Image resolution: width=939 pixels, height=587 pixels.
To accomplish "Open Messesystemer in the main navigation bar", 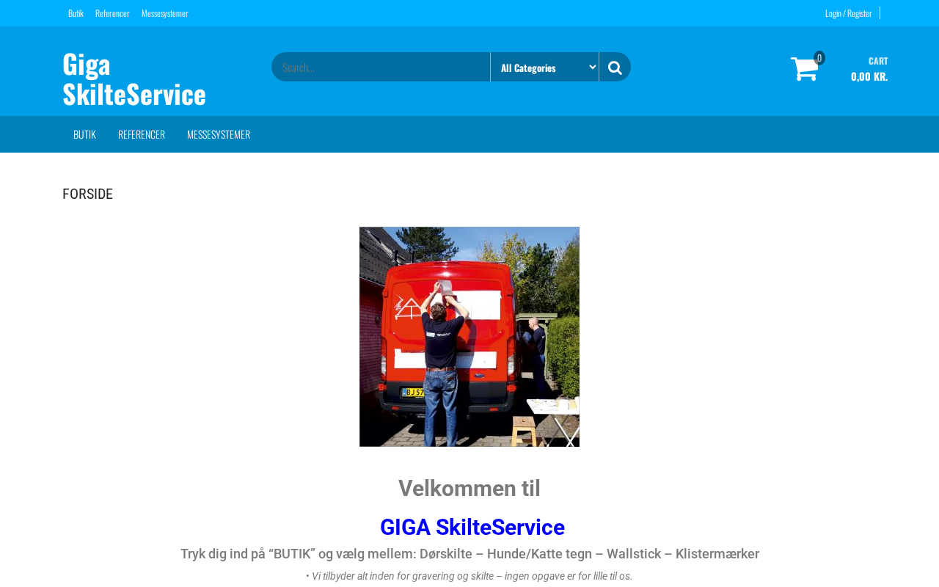I will (219, 134).
